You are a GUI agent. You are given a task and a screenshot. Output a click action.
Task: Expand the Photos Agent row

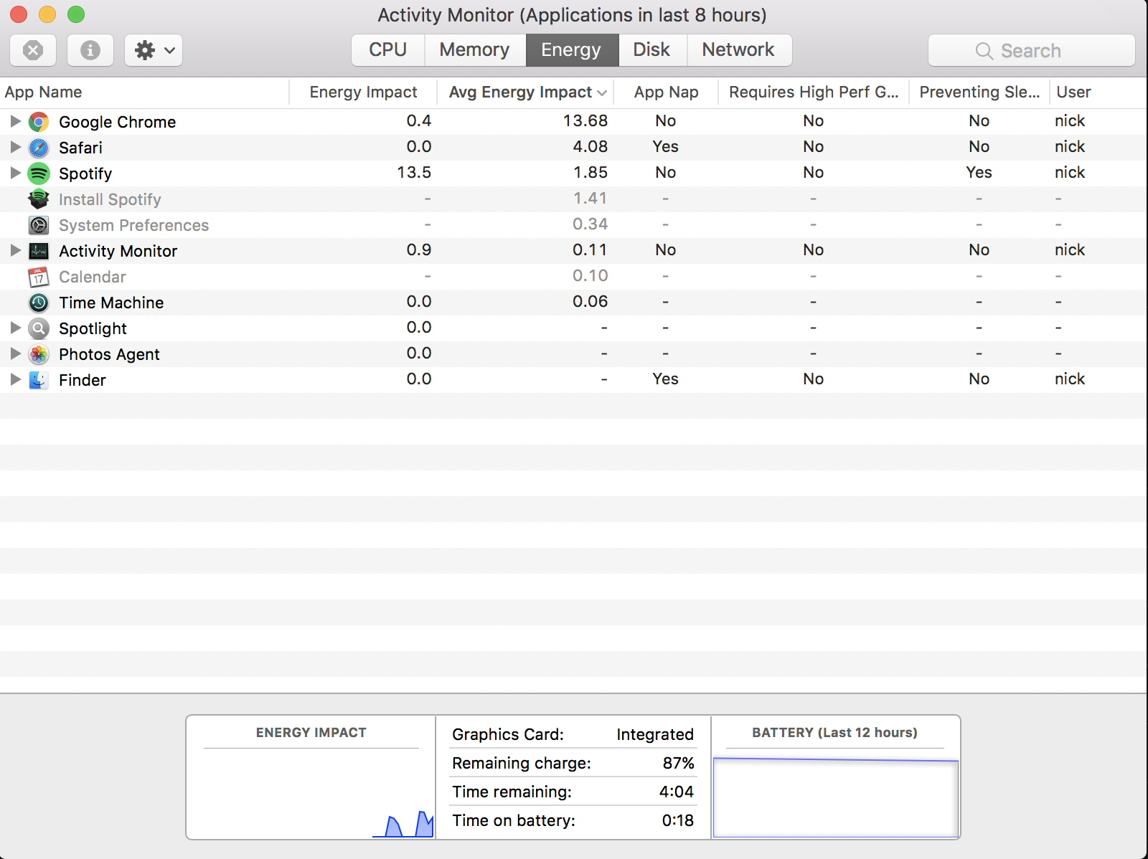(15, 353)
